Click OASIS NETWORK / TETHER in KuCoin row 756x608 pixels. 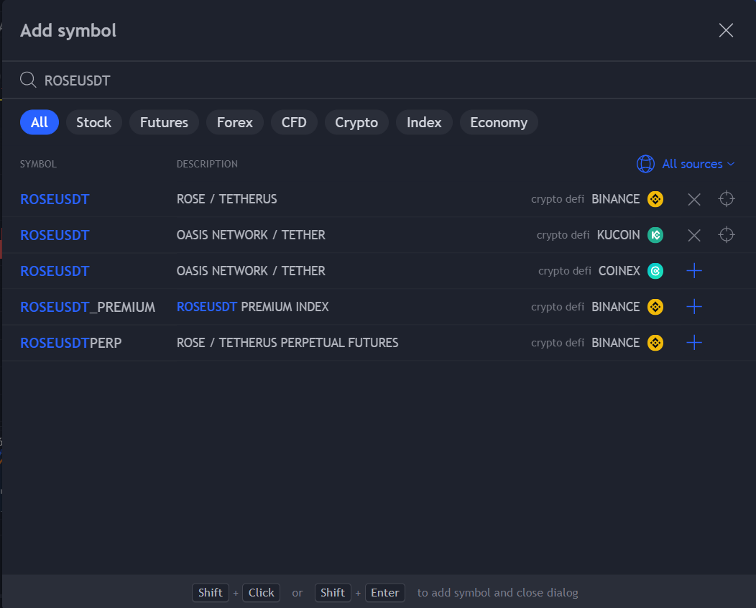251,235
